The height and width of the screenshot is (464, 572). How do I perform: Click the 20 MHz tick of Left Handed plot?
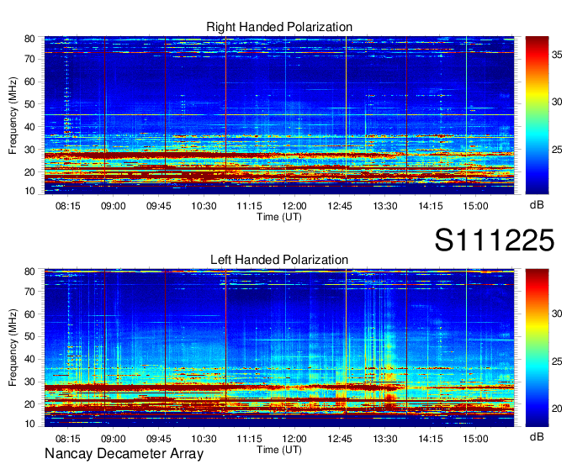pyautogui.click(x=29, y=404)
